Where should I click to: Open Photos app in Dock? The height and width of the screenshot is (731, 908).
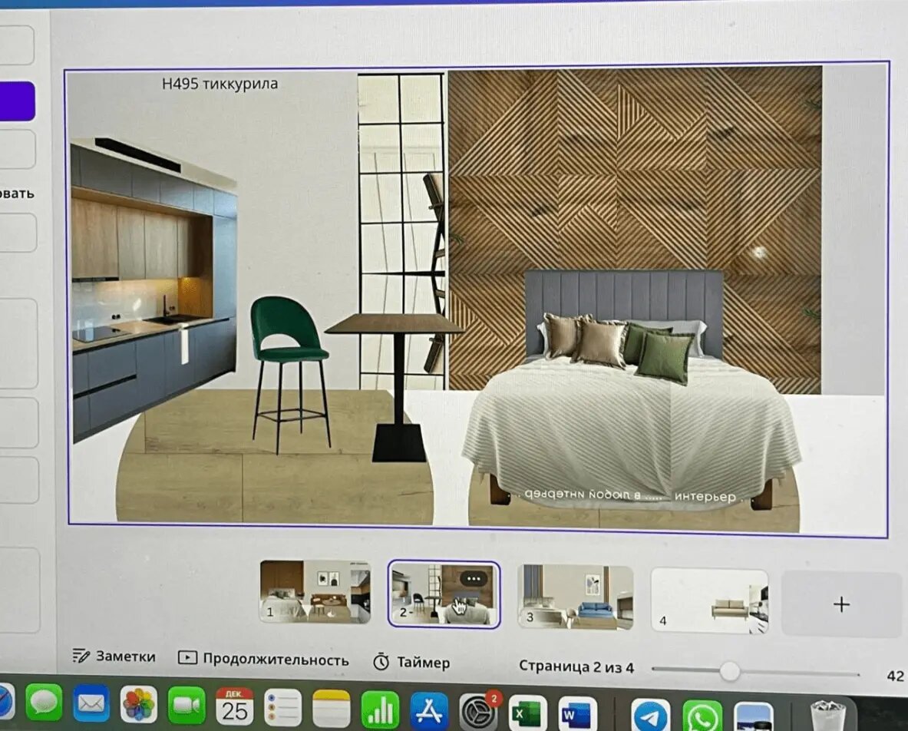point(138,704)
